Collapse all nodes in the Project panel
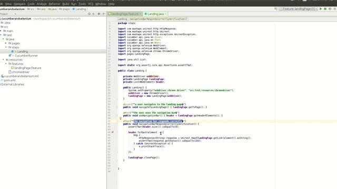 click(x=94, y=14)
